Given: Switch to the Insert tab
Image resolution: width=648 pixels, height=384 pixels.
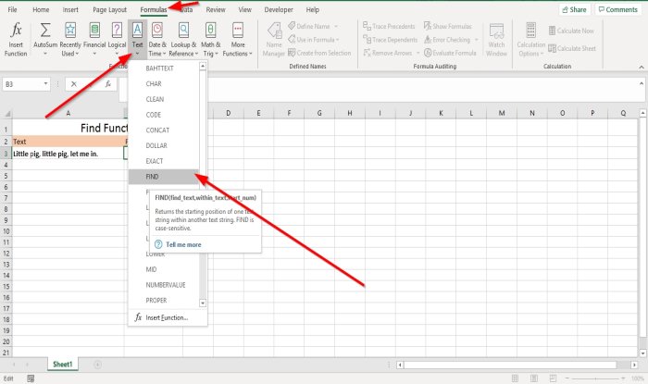Looking at the screenshot, I should 70,9.
